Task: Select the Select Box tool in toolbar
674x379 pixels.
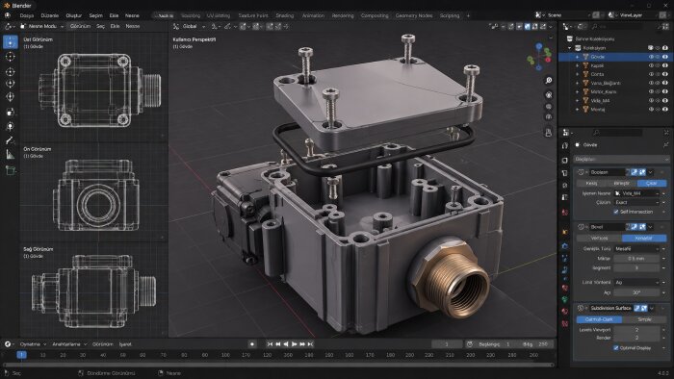Action: (11, 42)
